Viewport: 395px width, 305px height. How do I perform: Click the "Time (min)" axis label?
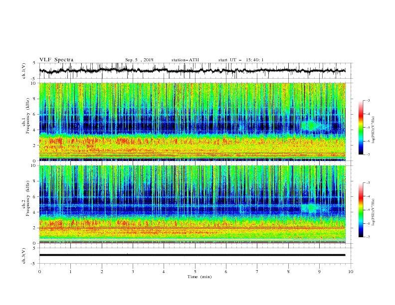coord(199,277)
